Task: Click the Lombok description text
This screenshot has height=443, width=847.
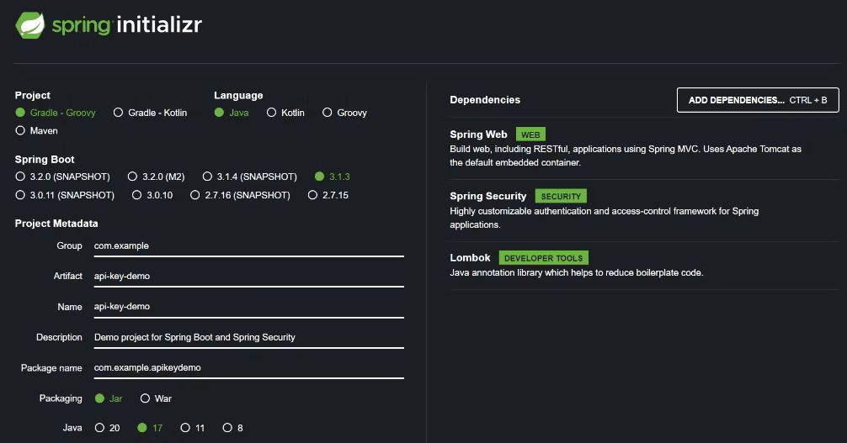Action: tap(577, 272)
